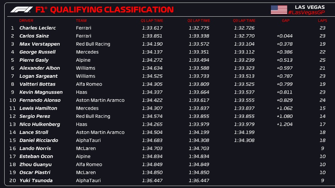Click Leclerc's Q3 time 1:32.726
335x188 pixels.
tap(244, 28)
